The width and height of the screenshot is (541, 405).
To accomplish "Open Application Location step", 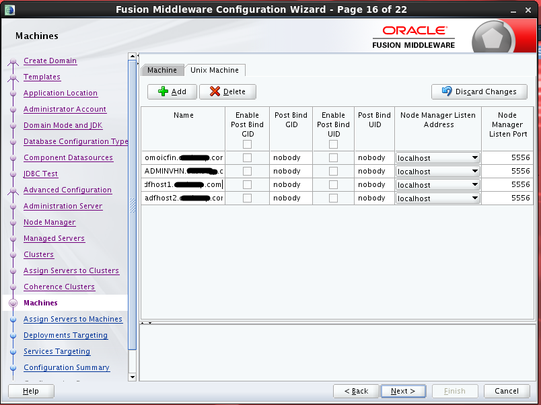I will click(x=61, y=93).
